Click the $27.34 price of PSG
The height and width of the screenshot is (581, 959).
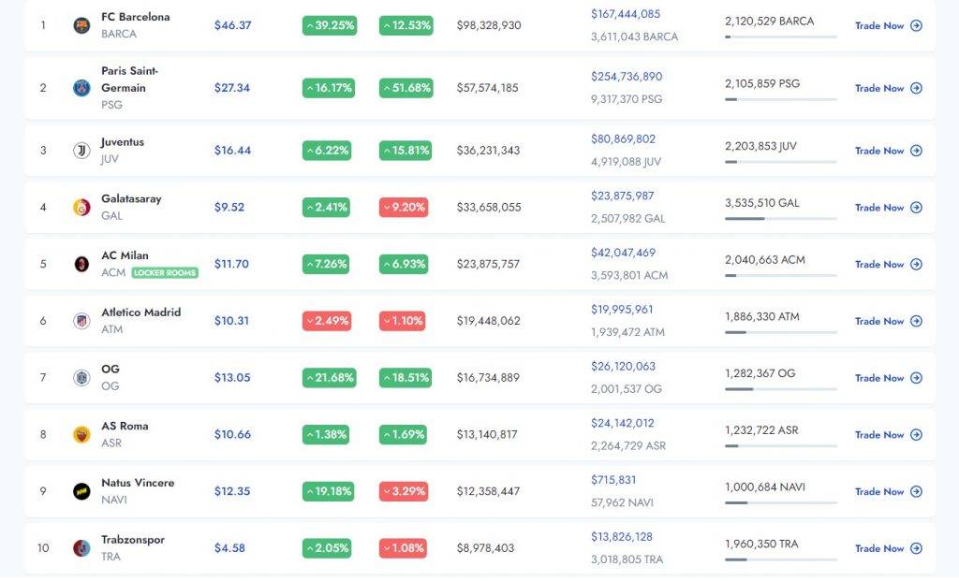(x=232, y=88)
